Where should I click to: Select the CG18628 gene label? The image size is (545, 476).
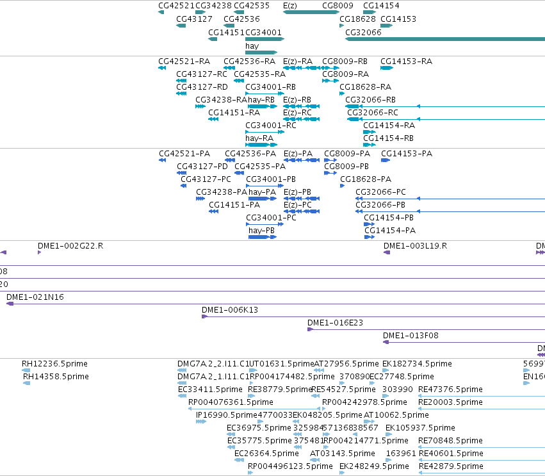(357, 19)
